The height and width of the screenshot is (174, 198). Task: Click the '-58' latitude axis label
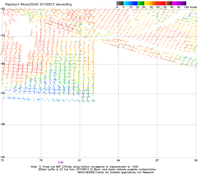[3, 124]
